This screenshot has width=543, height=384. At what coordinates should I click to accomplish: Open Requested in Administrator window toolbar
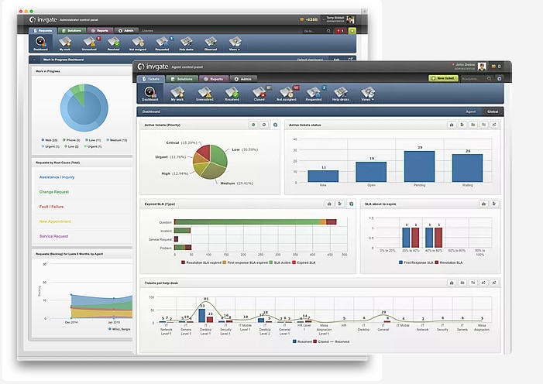point(163,43)
